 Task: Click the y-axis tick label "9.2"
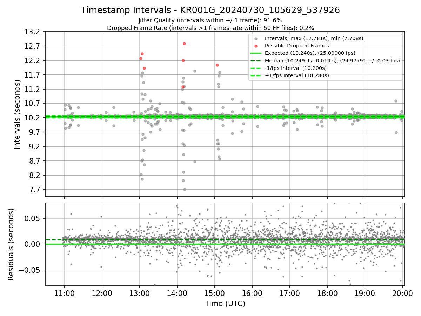[34, 146]
